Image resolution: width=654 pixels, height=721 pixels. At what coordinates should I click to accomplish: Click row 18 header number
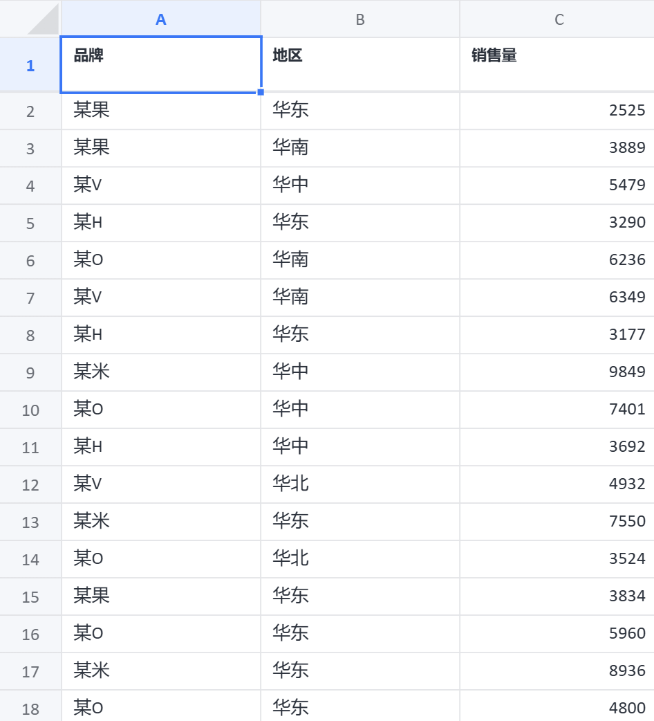click(30, 709)
